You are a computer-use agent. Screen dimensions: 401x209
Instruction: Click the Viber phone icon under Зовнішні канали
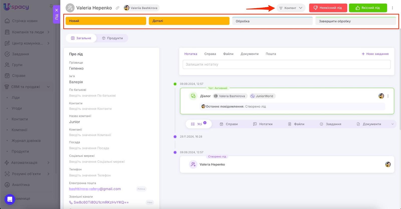71,202
